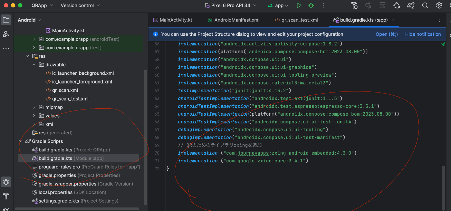Click the green inspection checkmark indicator
The height and width of the screenshot is (211, 451).
coord(443,44)
